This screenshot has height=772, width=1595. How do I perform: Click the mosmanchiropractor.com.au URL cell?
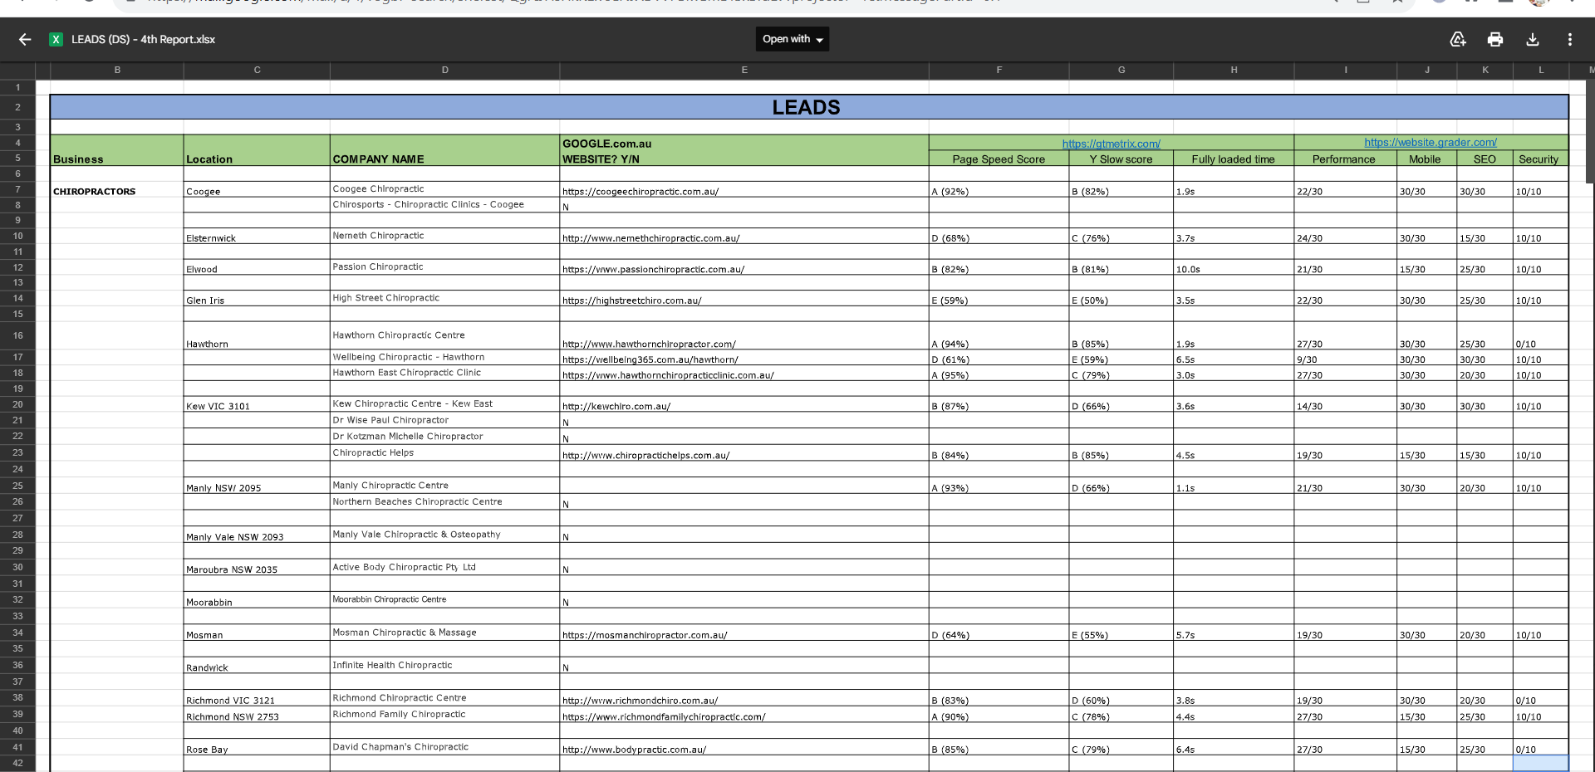coord(744,633)
